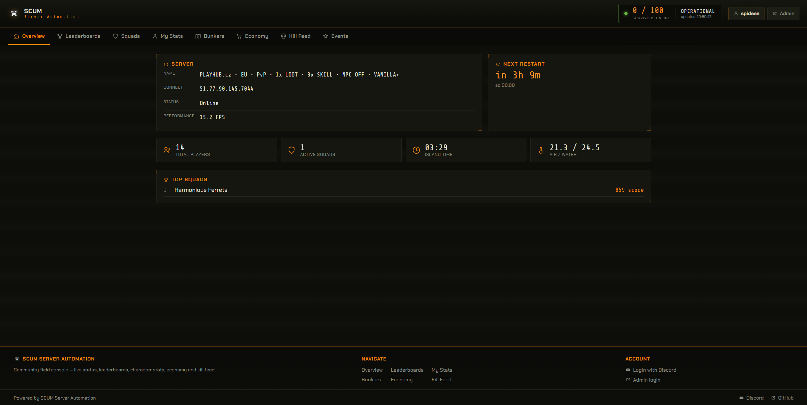The image size is (807, 405).
Task: Select the Harmonious Ferrets squad row
Action: [x=403, y=190]
